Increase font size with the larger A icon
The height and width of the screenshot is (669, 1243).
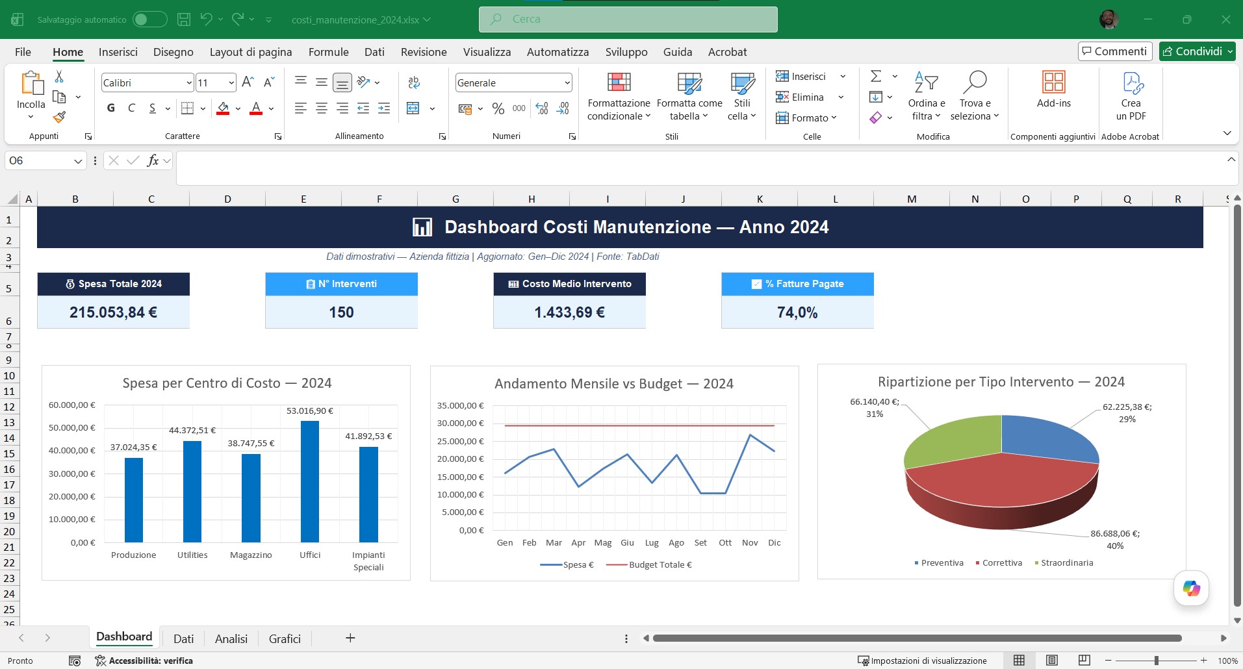tap(248, 82)
